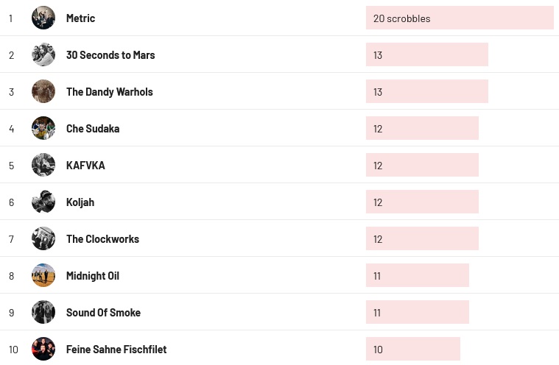The image size is (559, 365).
Task: Select Midnight Oil's avatar image
Action: click(43, 275)
